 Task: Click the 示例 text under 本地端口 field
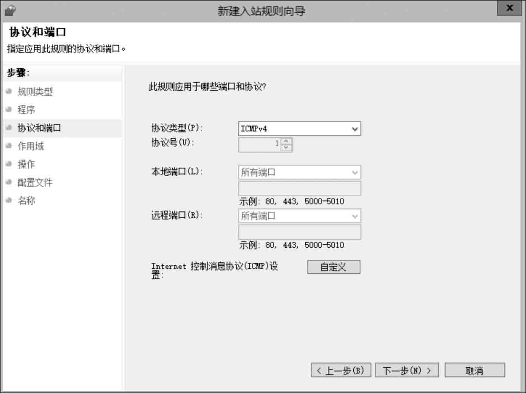coord(291,202)
